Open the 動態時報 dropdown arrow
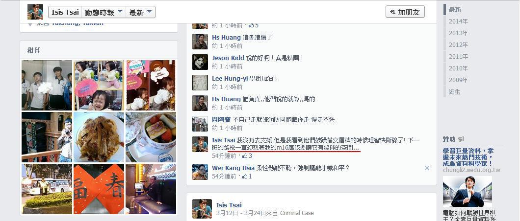This screenshot has height=221, width=520. (120, 12)
